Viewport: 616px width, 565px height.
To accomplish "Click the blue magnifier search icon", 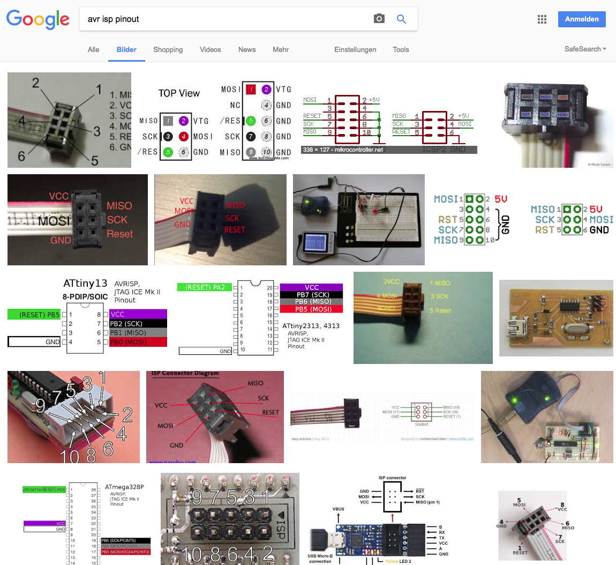I will pyautogui.click(x=401, y=19).
